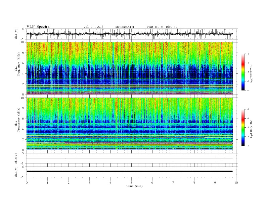Image resolution: width=266 pixels, height=205 pixels.
Task: Click the "ch.3(V)" axis label
Action: point(16,158)
